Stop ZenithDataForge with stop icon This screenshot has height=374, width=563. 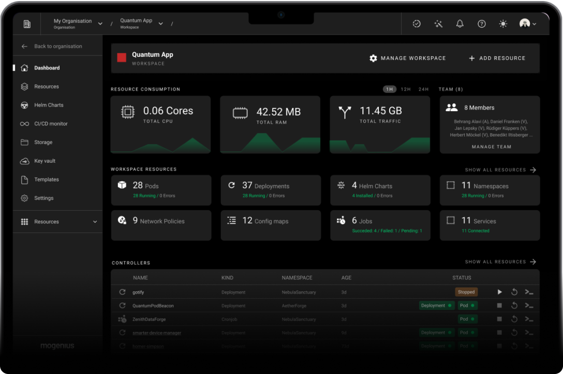[x=499, y=319]
